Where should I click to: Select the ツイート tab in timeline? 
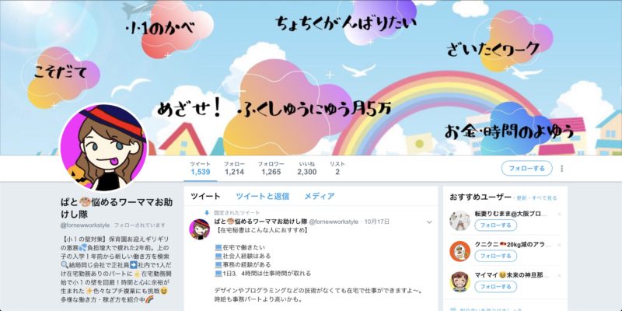coord(205,196)
